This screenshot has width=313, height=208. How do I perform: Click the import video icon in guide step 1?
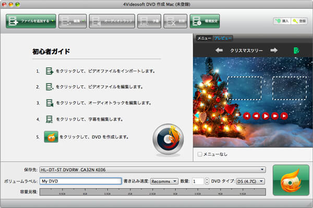pos(50,71)
